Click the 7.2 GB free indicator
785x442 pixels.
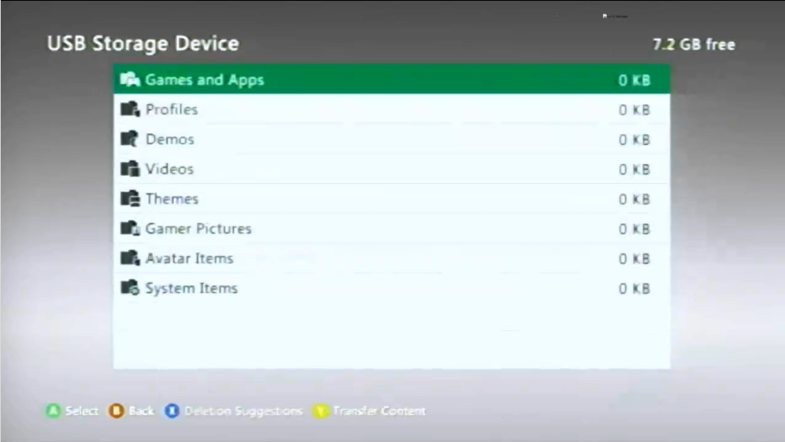(694, 44)
